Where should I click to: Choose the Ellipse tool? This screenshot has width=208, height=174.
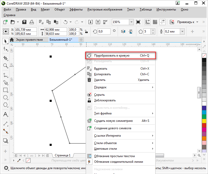point(5,97)
